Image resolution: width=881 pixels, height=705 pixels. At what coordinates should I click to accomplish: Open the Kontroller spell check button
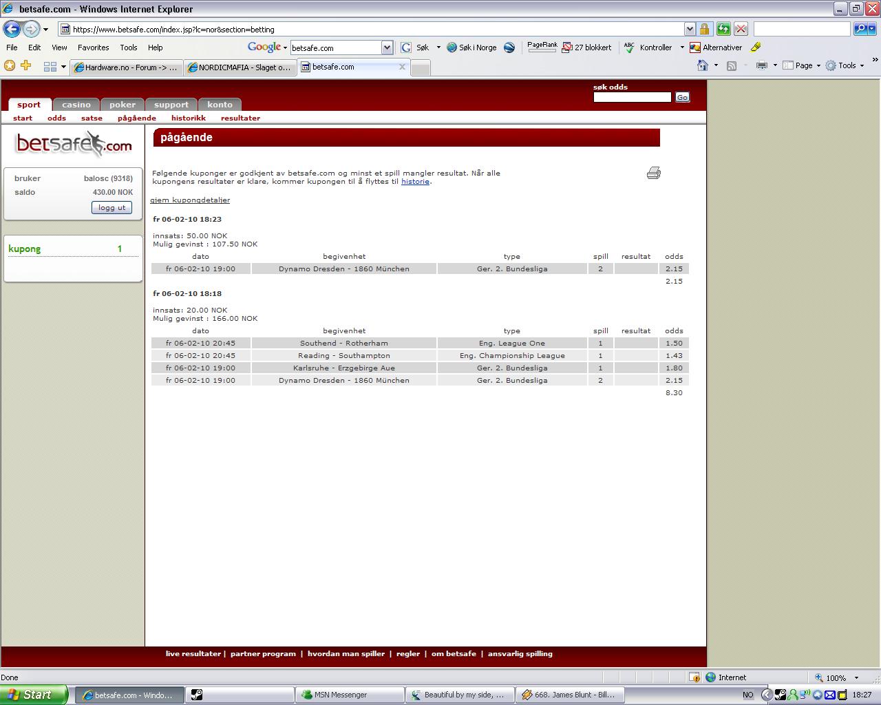tap(648, 48)
